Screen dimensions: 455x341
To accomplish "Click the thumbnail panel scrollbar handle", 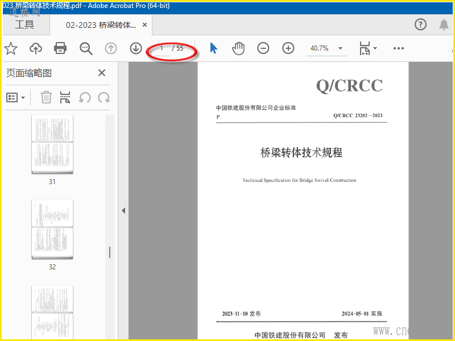I will (110, 252).
